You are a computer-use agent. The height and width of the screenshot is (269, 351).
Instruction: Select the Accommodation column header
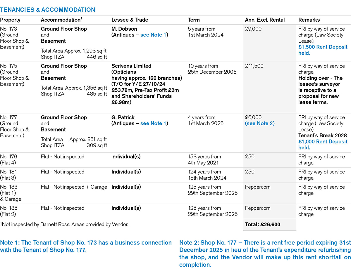61,20
